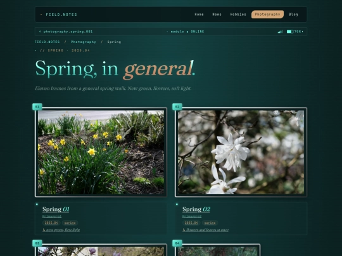This screenshot has height=256, width=342.
Task: Select the highlighted Photography tab
Action: [267, 15]
